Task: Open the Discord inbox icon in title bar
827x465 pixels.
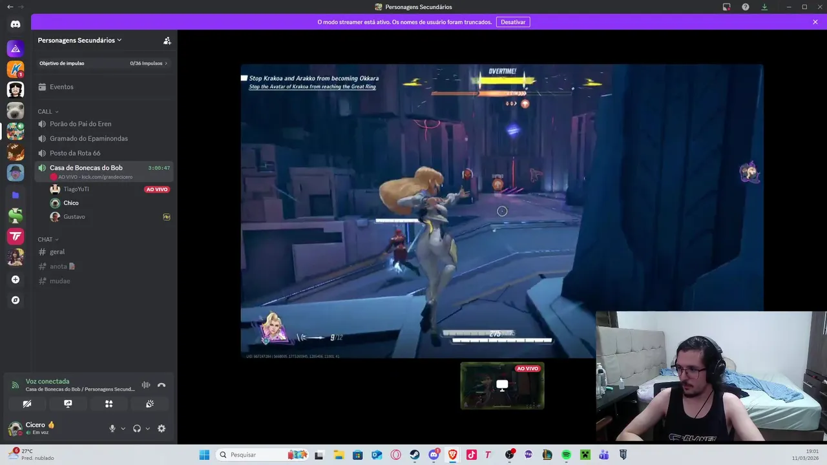Action: (x=726, y=7)
